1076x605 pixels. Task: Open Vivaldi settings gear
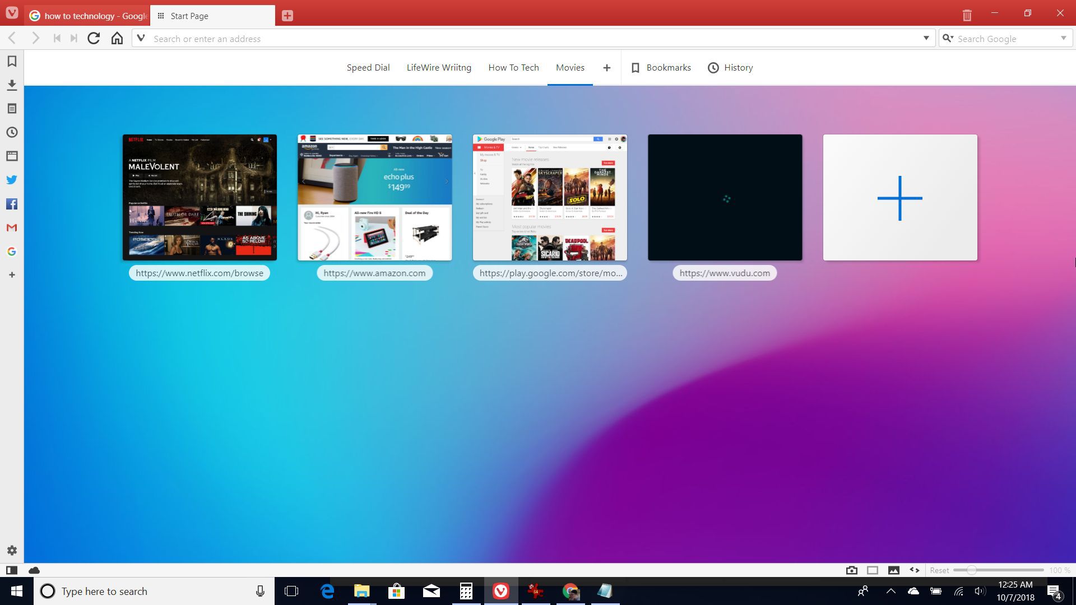pos(12,551)
